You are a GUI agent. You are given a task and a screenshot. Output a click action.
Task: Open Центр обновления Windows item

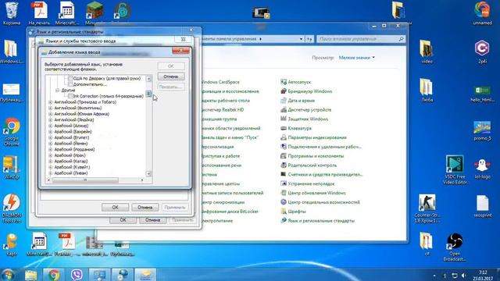pyautogui.click(x=313, y=193)
